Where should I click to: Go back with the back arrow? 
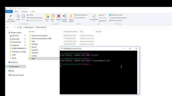pos(8,27)
